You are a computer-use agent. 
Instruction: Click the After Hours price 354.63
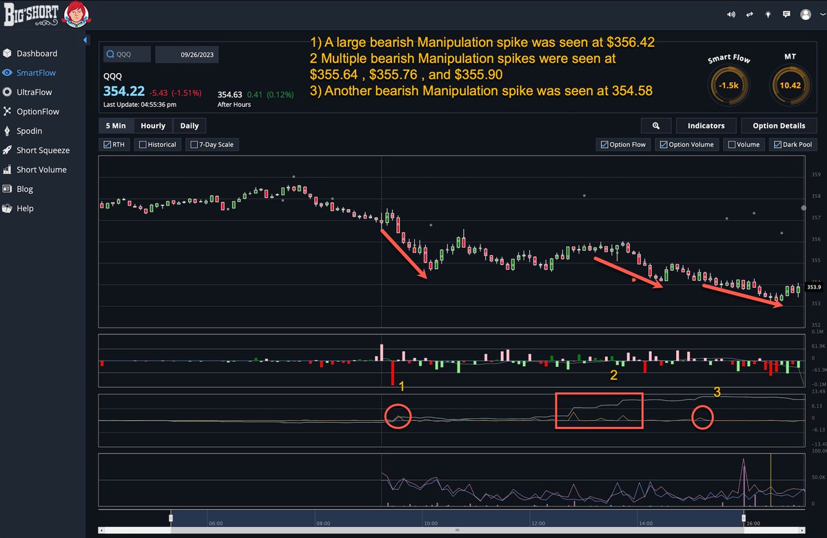click(x=229, y=94)
